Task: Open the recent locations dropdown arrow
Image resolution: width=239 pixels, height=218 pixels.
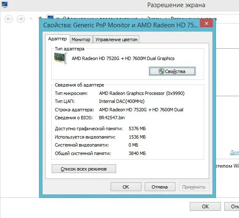Action: click(x=31, y=19)
